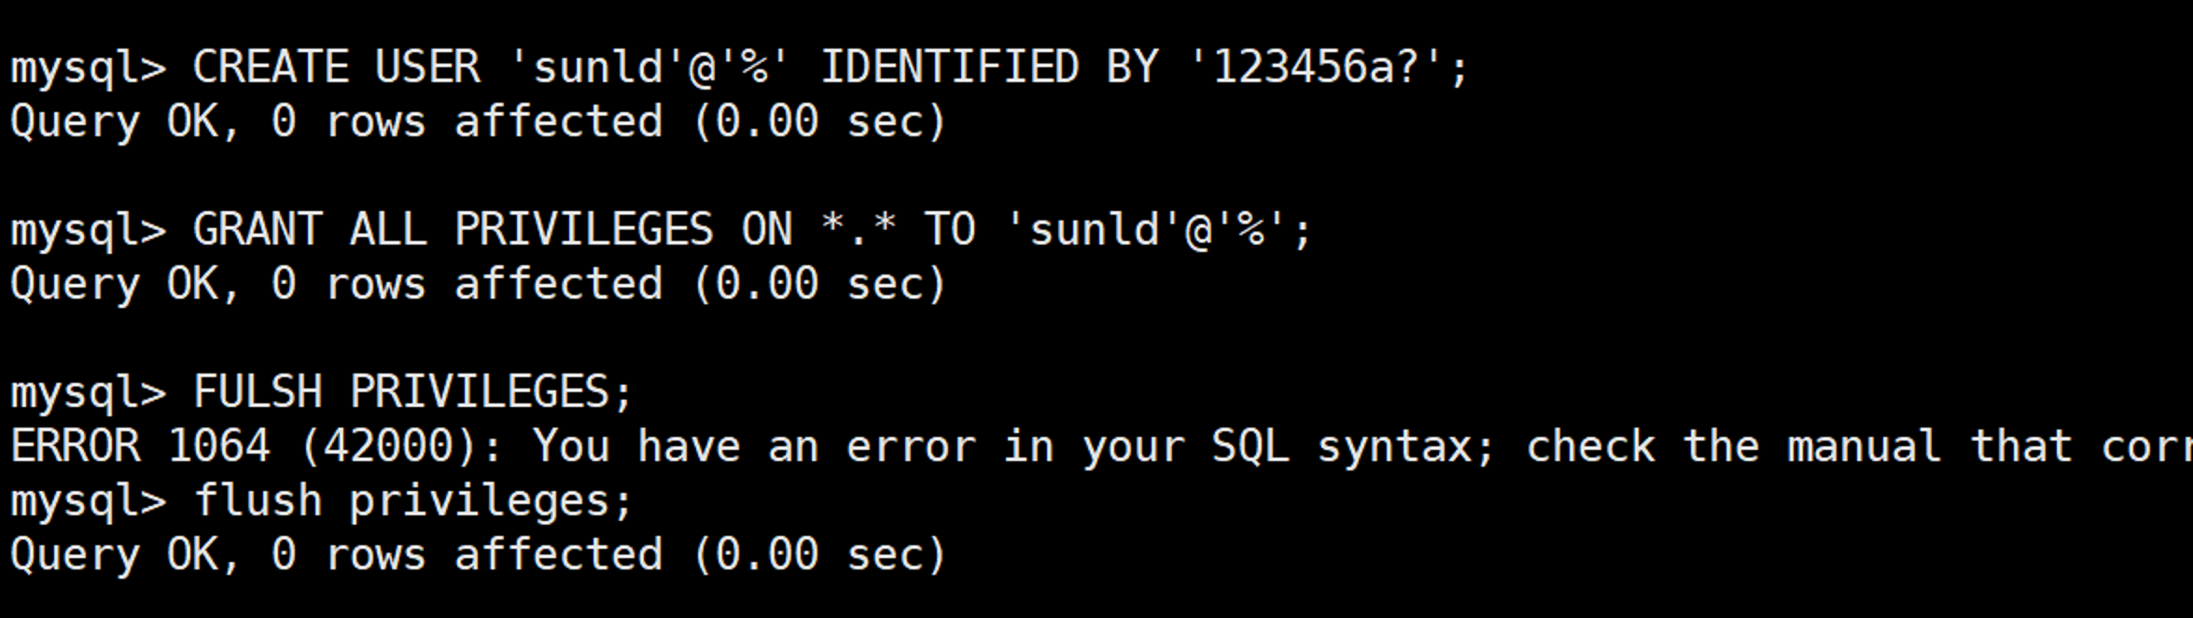Image resolution: width=2193 pixels, height=618 pixels.
Task: Click the lowercase flush privileges command
Action: (413, 501)
